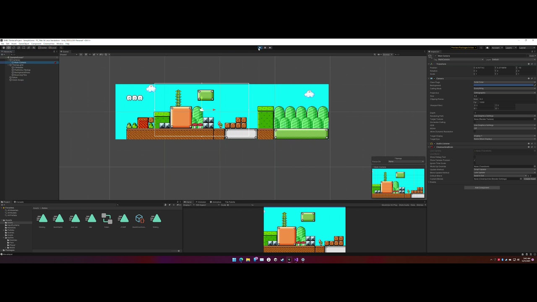Toggle CinemachineBrain enabled checkbox
Screen dimensions: 537x302
pyautogui.click(x=434, y=147)
